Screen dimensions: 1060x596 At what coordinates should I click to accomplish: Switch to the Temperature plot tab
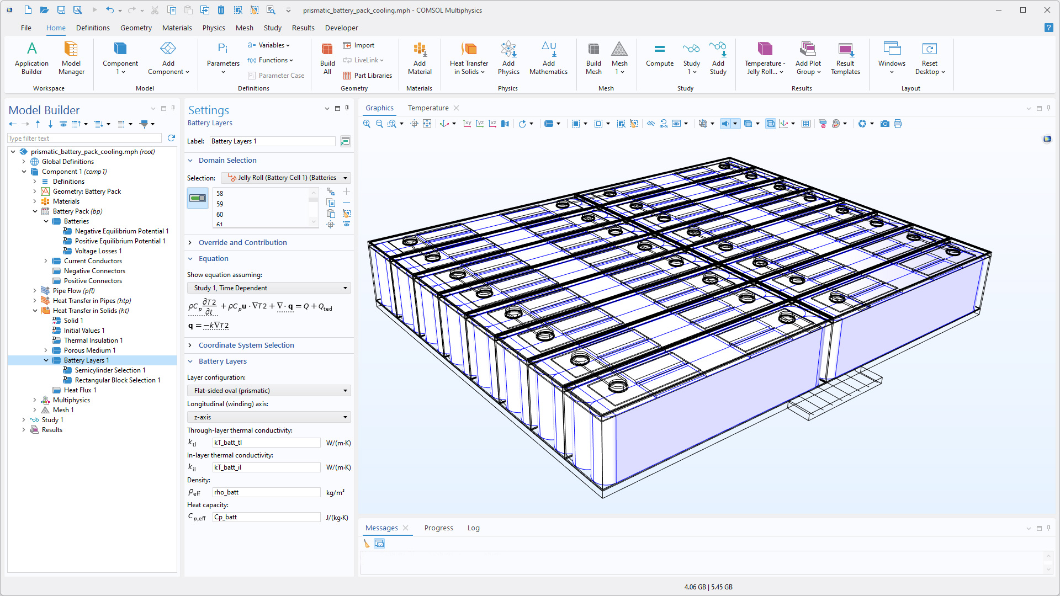coord(428,108)
